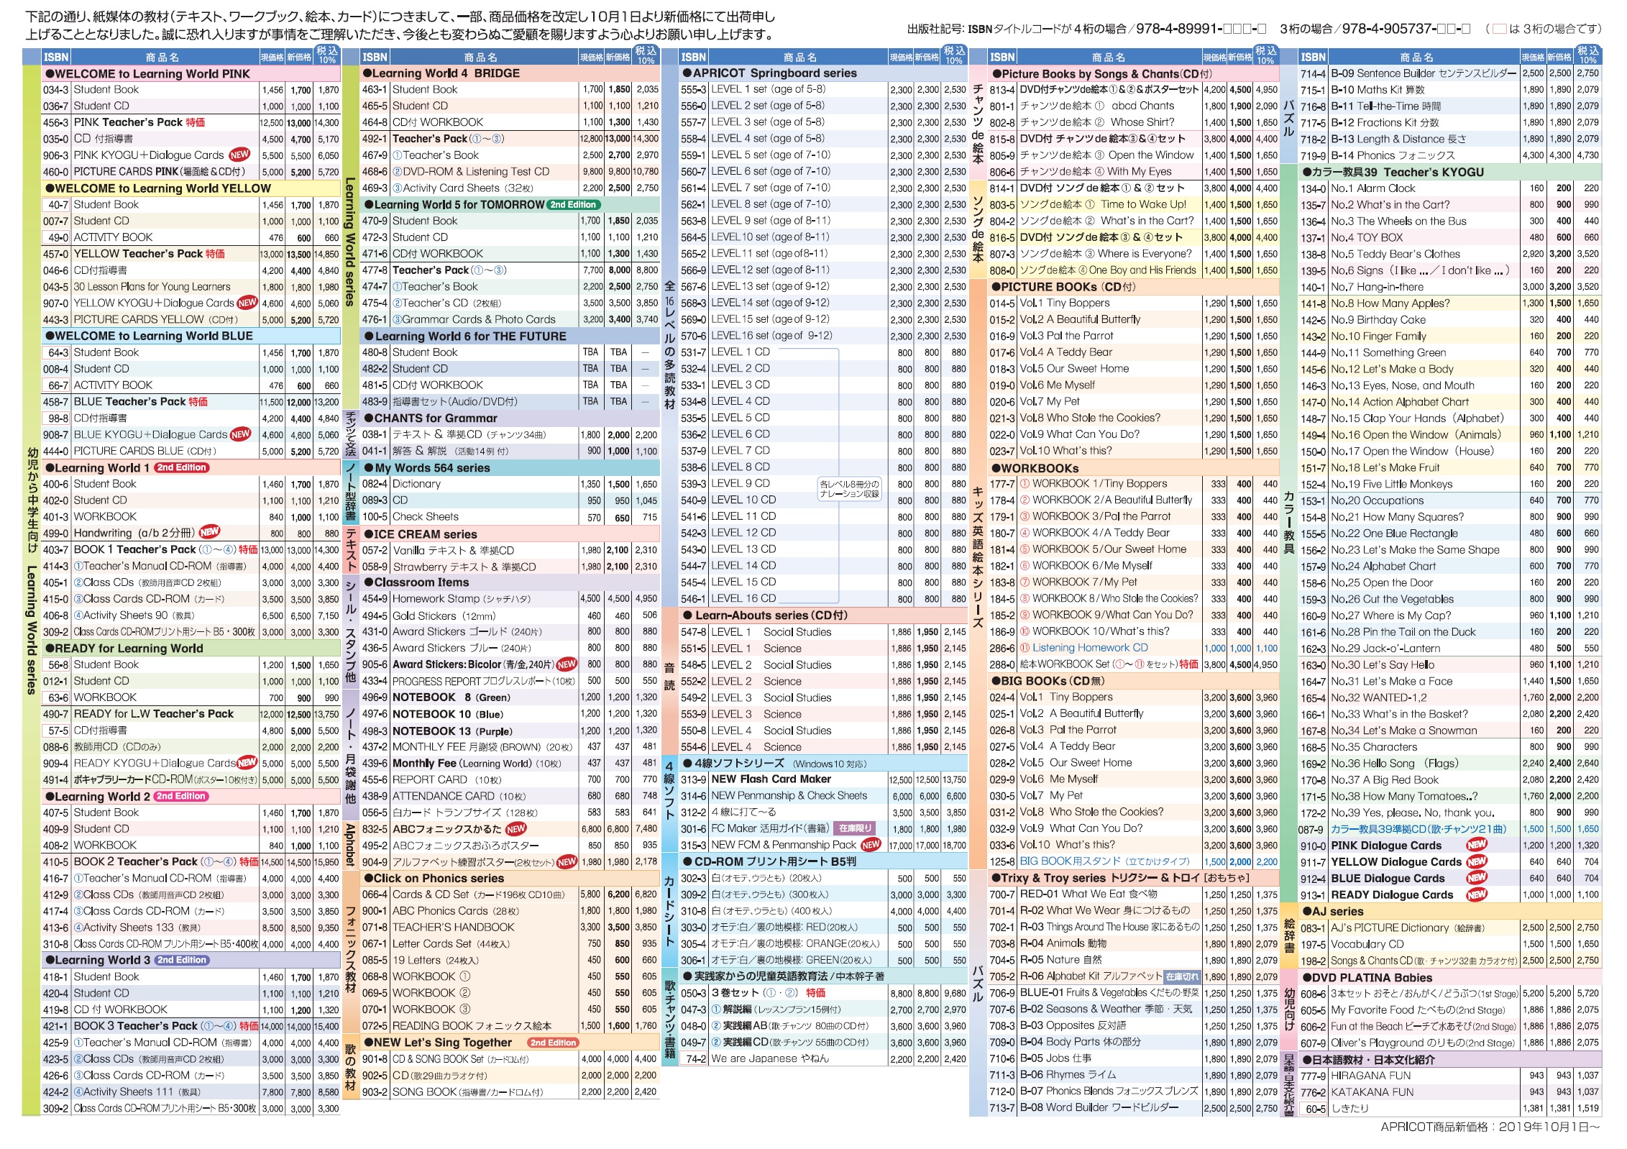Click 'B-14 Phonics フォニックス' row

click(x=1450, y=155)
